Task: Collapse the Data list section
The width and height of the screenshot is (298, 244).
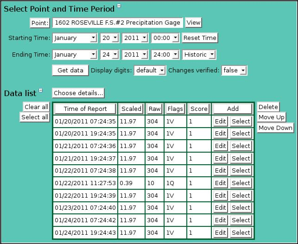Action: (41, 90)
